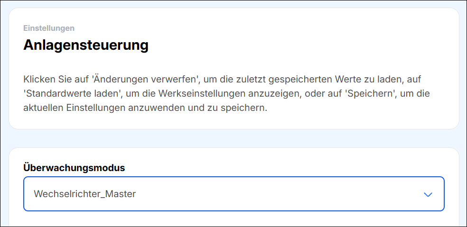Image resolution: width=467 pixels, height=227 pixels.
Task: Go to the 'Einstellungen' breadcrumb
Action: coord(49,28)
